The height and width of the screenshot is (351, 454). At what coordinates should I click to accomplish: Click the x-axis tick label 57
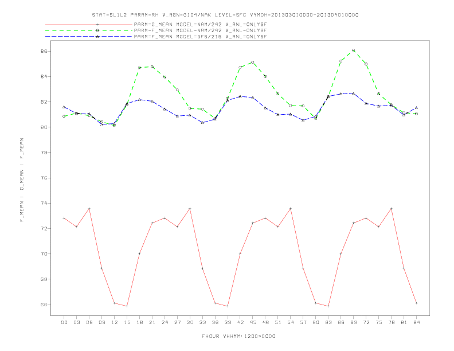(x=303, y=322)
